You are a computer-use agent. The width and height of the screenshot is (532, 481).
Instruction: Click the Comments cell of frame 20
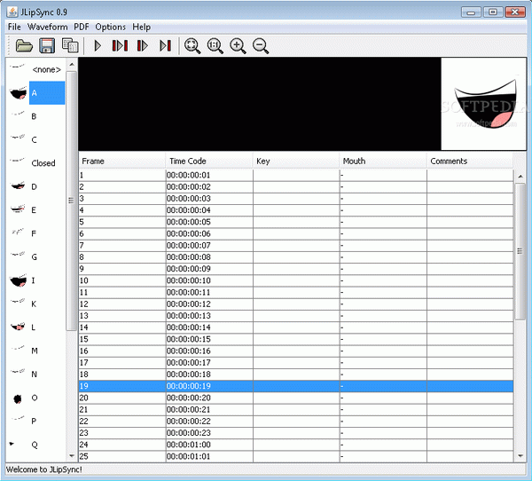coord(470,398)
